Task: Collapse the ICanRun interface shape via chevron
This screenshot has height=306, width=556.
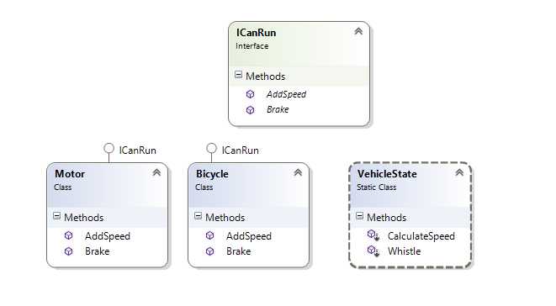Action: point(358,32)
